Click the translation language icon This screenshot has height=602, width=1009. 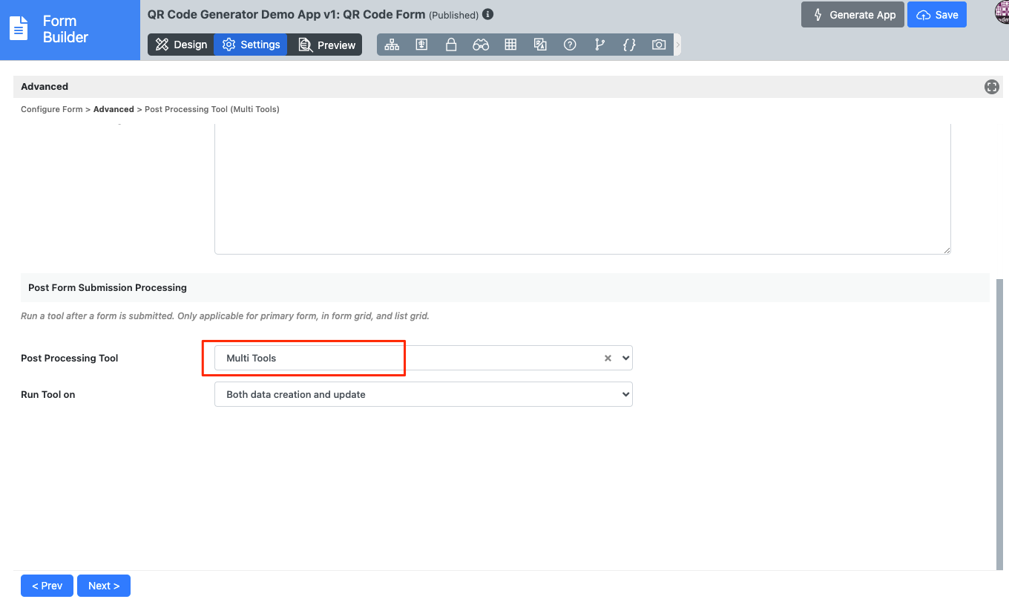click(x=540, y=45)
